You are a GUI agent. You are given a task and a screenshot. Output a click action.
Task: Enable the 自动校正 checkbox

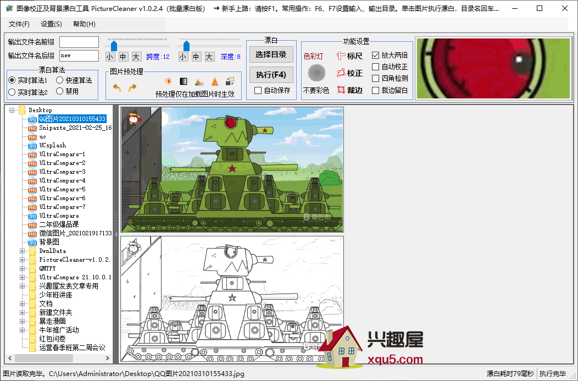(x=376, y=67)
